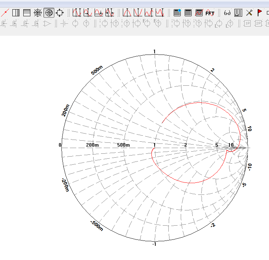
Task: Click the '-10' rim label
Action: coord(250,167)
